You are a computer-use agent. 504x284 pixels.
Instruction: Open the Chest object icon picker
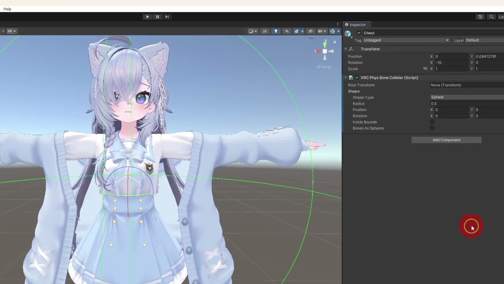tap(348, 34)
